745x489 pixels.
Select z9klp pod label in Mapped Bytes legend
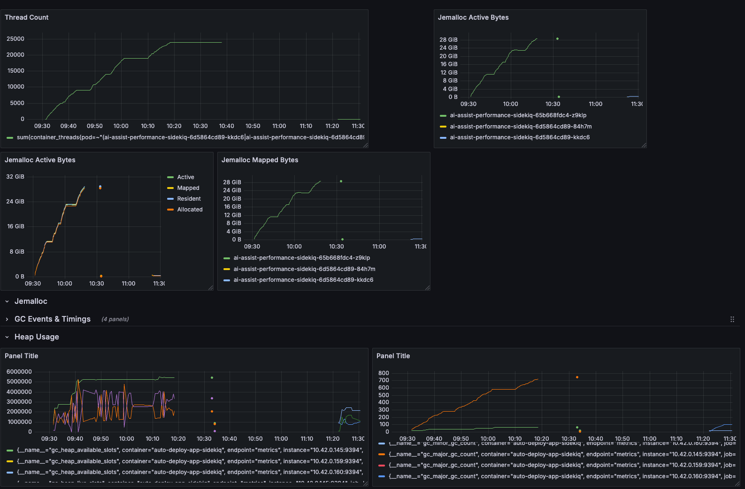pos(301,258)
